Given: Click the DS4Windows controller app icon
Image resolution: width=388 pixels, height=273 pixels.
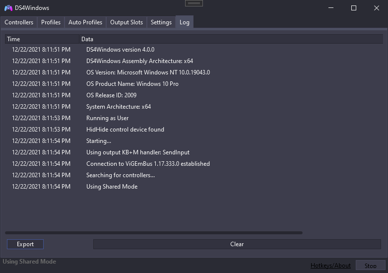Looking at the screenshot, I should point(8,8).
